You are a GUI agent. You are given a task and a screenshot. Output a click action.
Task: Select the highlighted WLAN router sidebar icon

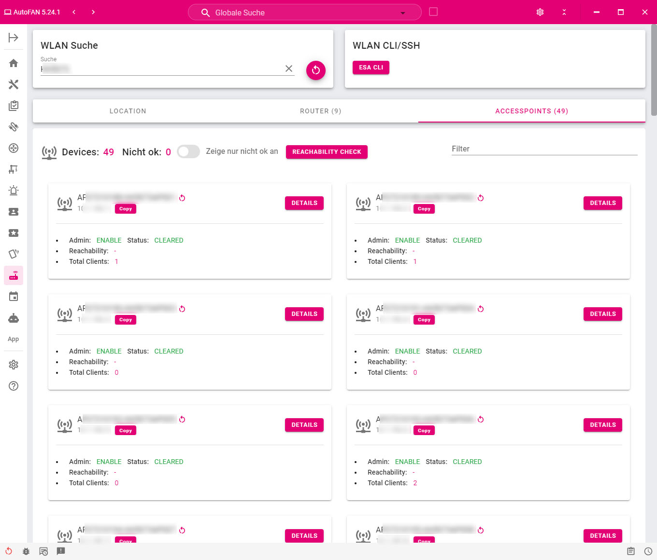click(x=14, y=275)
